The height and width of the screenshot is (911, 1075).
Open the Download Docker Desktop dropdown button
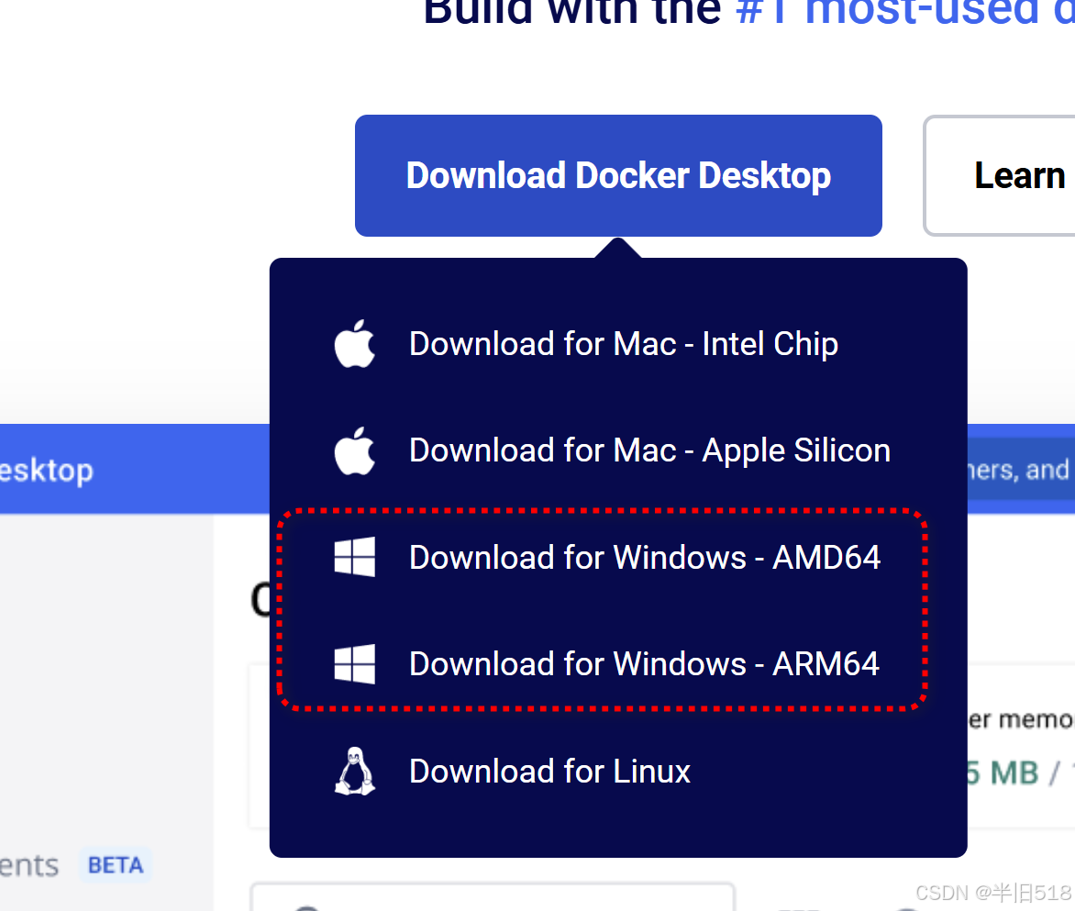[618, 175]
